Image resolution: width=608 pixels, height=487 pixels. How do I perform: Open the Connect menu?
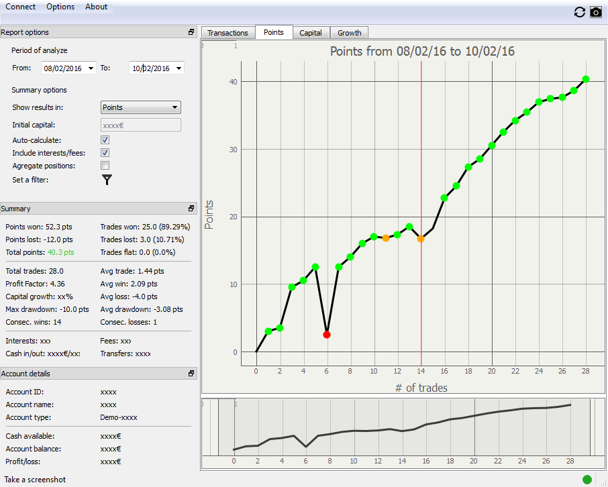click(x=21, y=7)
